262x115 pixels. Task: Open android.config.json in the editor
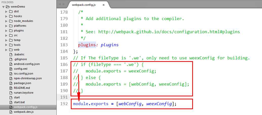(x=27, y=64)
